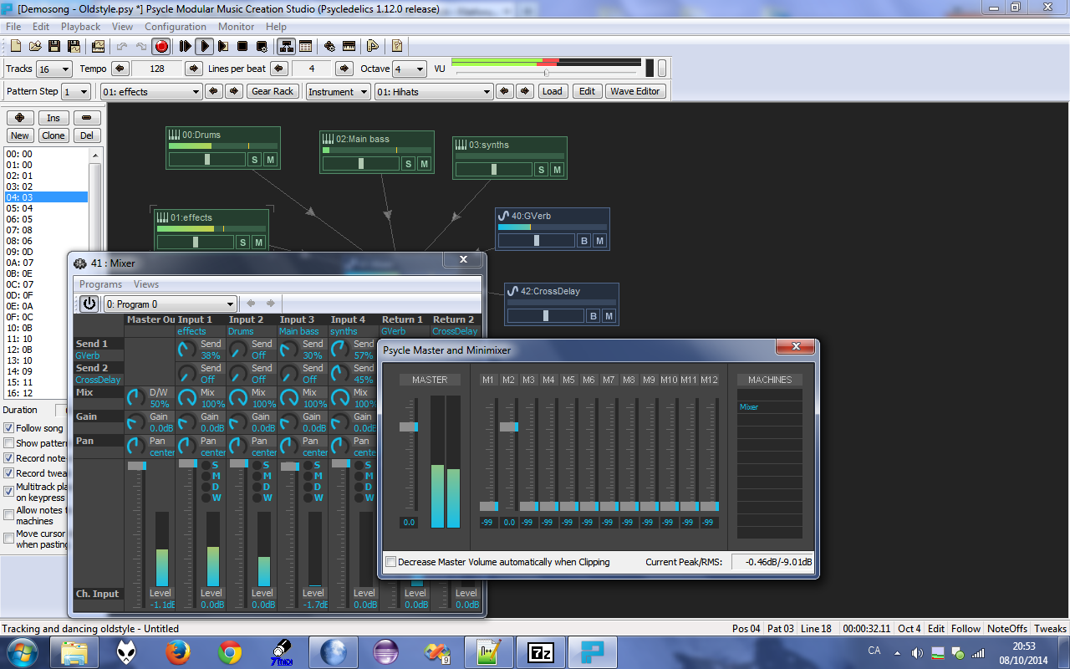This screenshot has height=669, width=1070.
Task: Open the Playback menu
Action: coord(80,27)
